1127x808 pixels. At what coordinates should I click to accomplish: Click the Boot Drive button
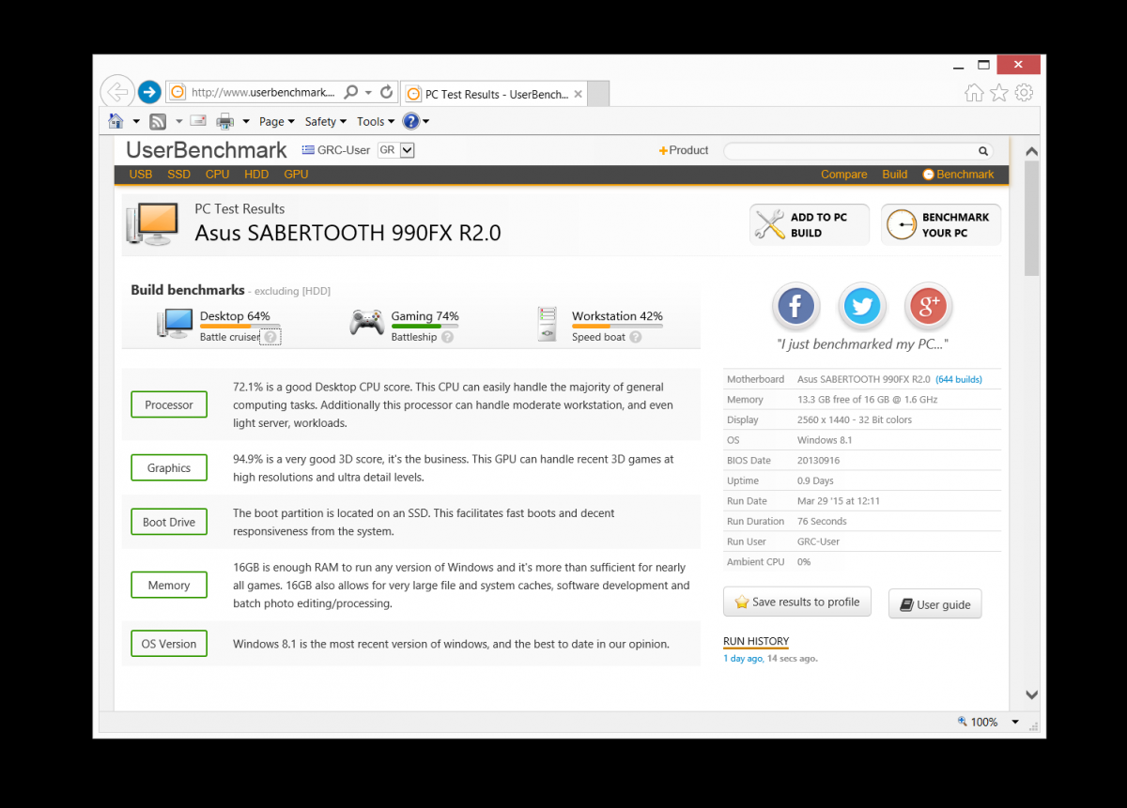[x=169, y=522]
